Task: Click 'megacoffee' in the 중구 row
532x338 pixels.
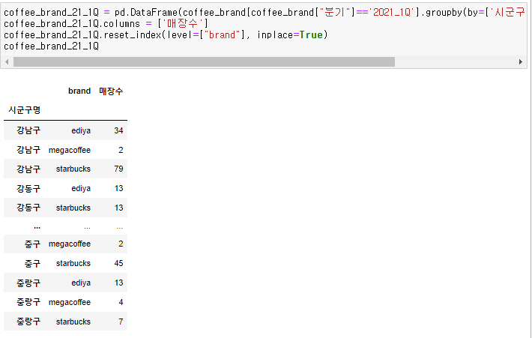Action: [70, 244]
